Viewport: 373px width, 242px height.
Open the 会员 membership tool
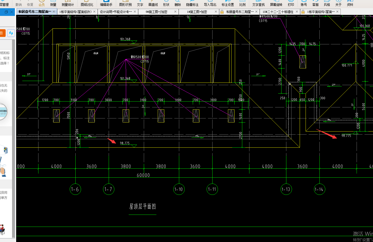42,3
